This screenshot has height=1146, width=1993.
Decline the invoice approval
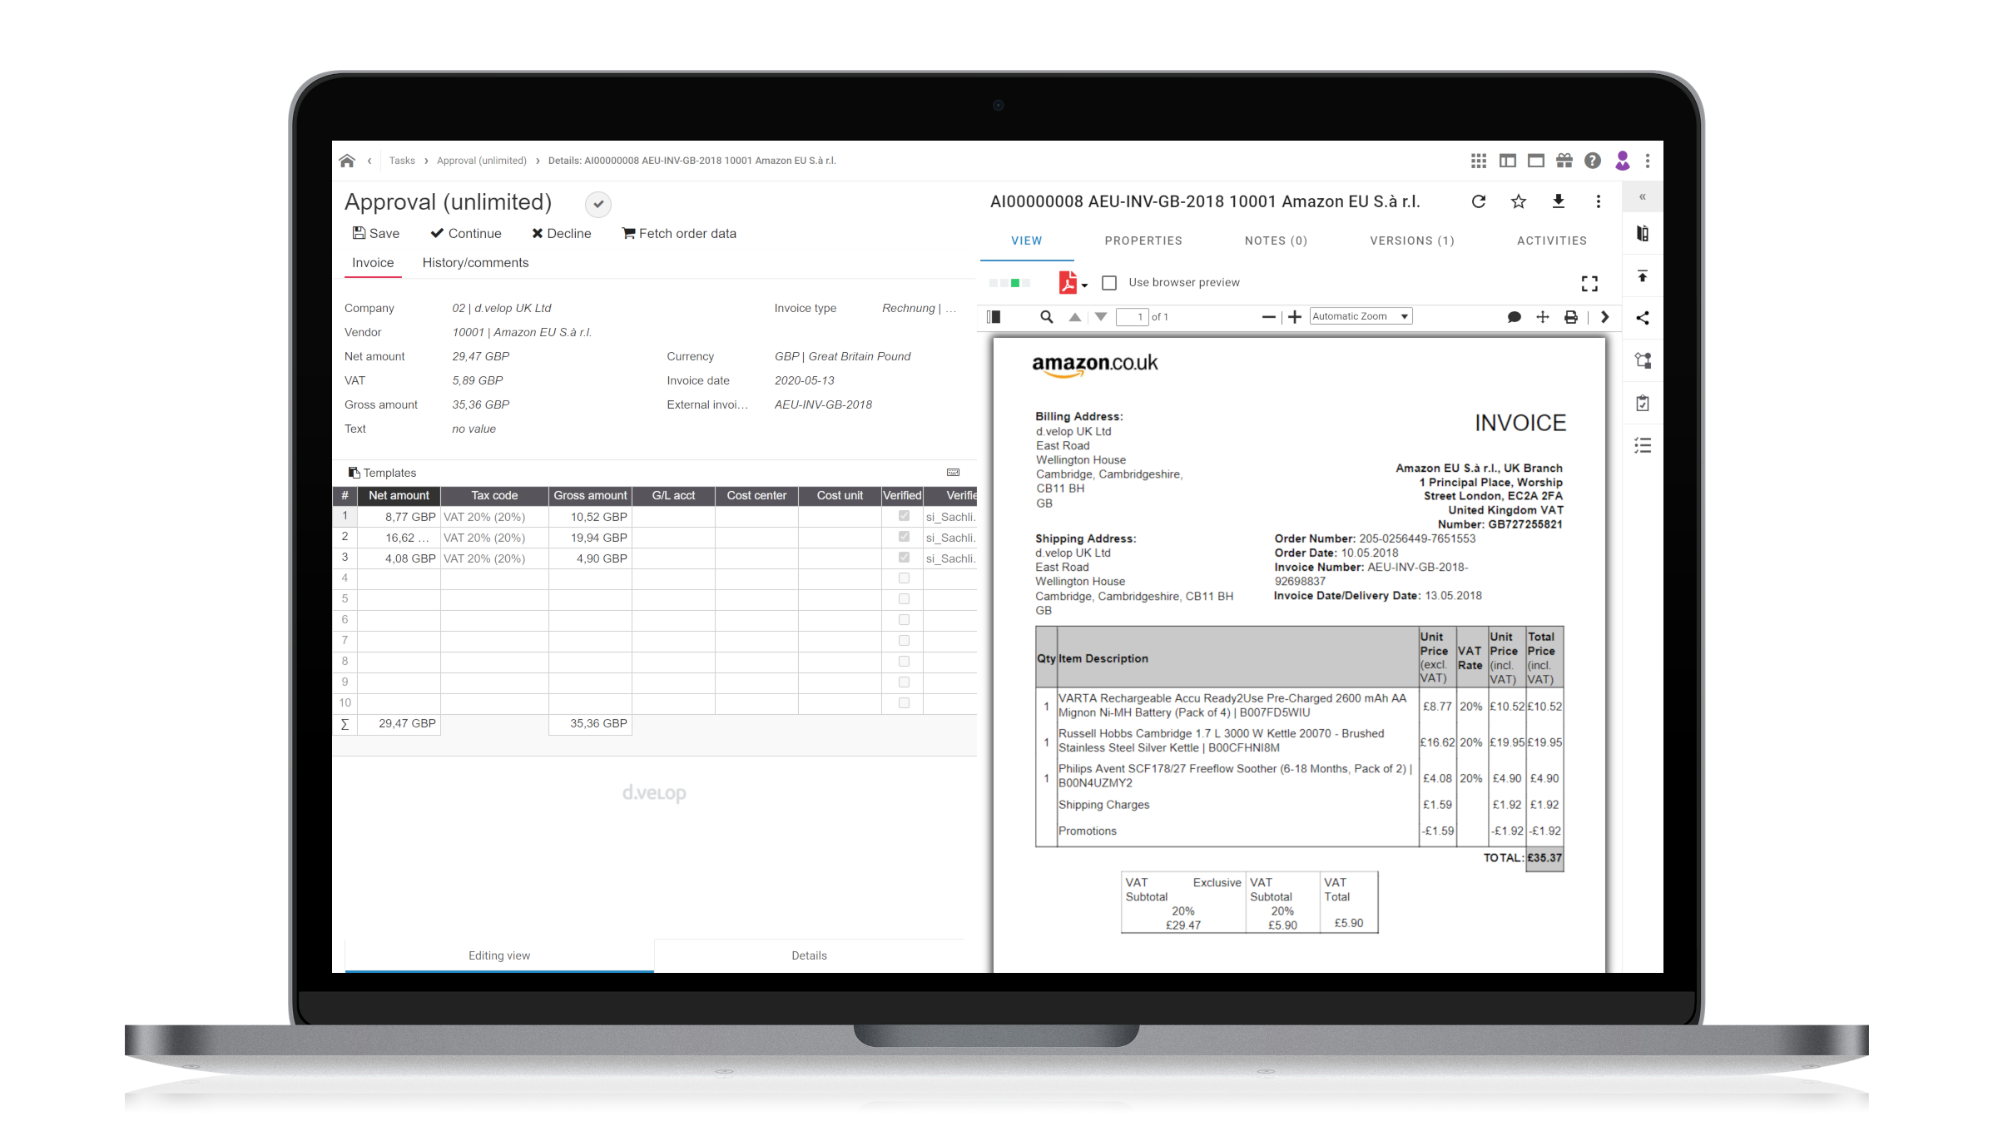pos(562,233)
